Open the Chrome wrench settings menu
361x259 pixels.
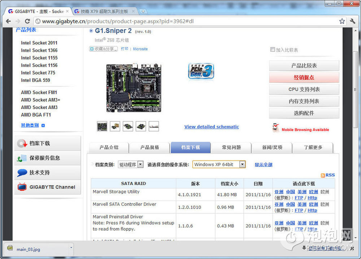(x=352, y=21)
